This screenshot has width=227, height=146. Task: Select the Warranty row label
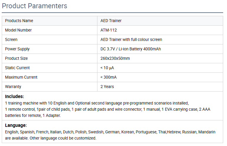tap(13, 87)
